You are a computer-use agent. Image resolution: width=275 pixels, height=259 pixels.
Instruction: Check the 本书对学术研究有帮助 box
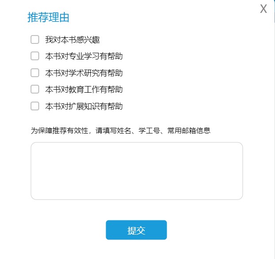[x=35, y=73]
